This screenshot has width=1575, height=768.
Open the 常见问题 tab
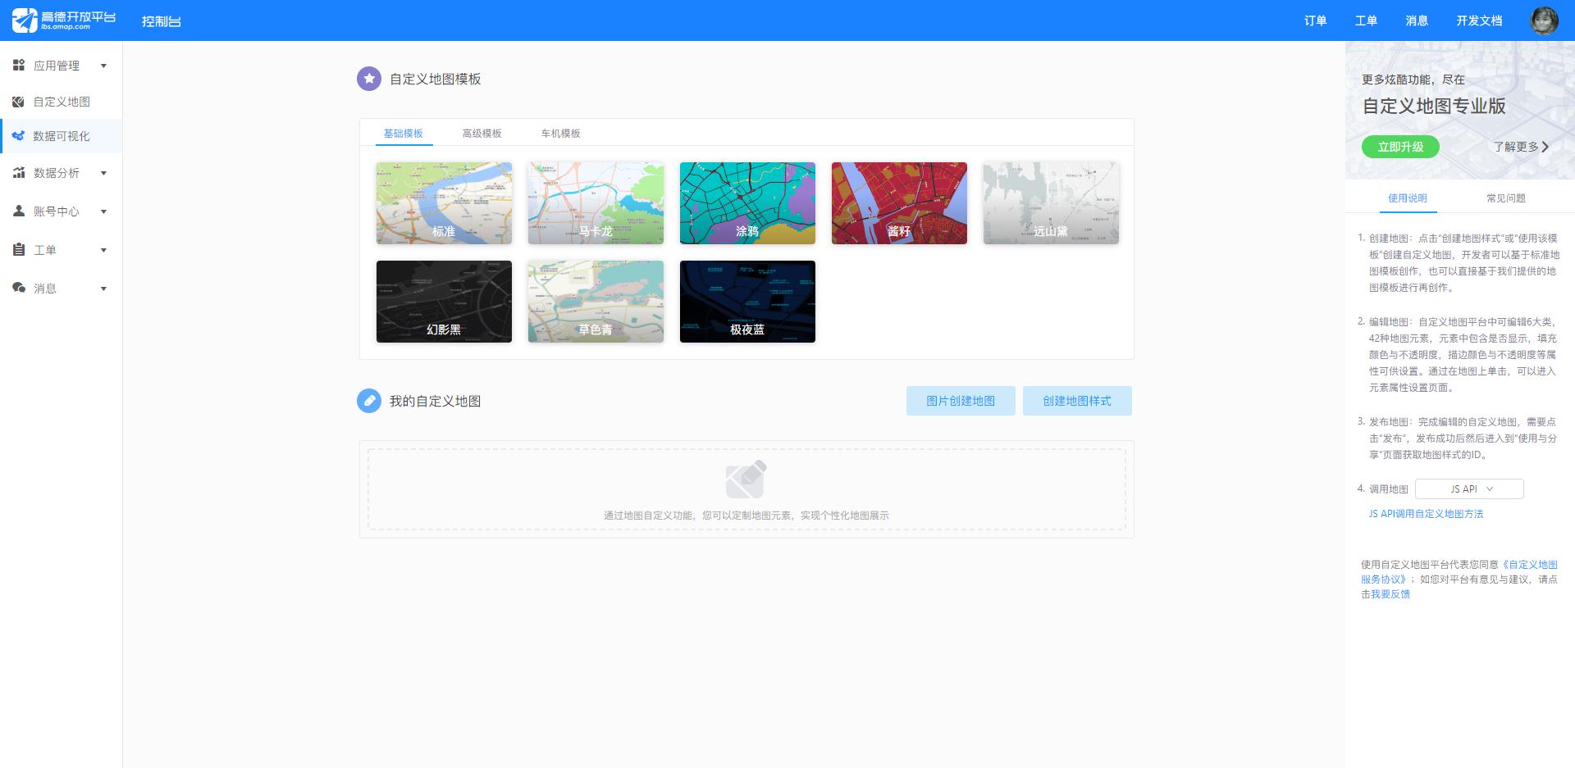[1506, 198]
